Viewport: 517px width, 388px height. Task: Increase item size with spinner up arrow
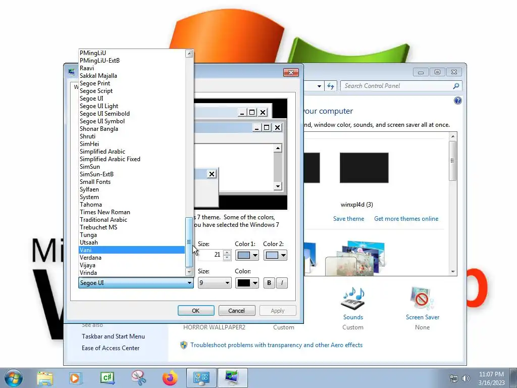pyautogui.click(x=227, y=253)
